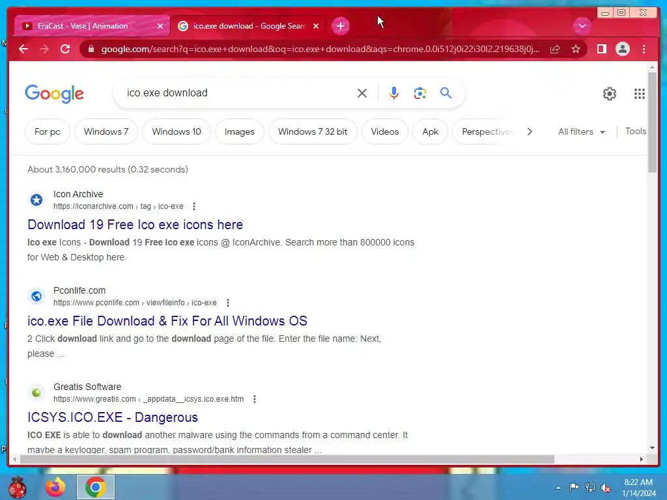Screen dimensions: 667x500
Task: Search by image with Google Lens
Action: [x=420, y=93]
